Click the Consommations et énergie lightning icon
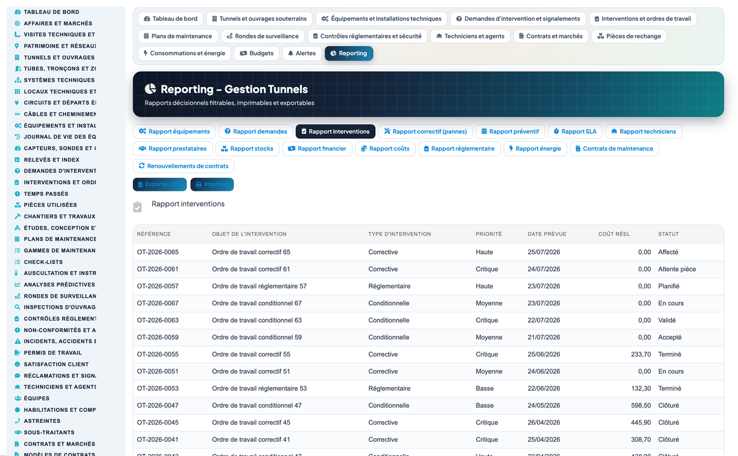Image resolution: width=738 pixels, height=456 pixels. tap(146, 53)
